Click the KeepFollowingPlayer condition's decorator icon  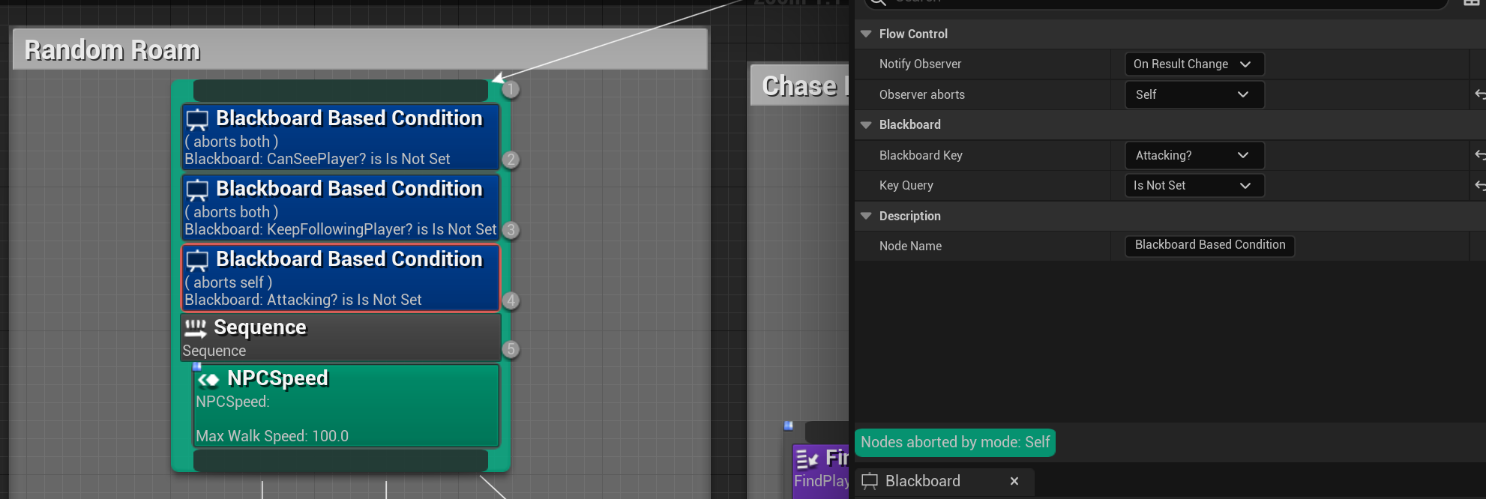click(197, 190)
